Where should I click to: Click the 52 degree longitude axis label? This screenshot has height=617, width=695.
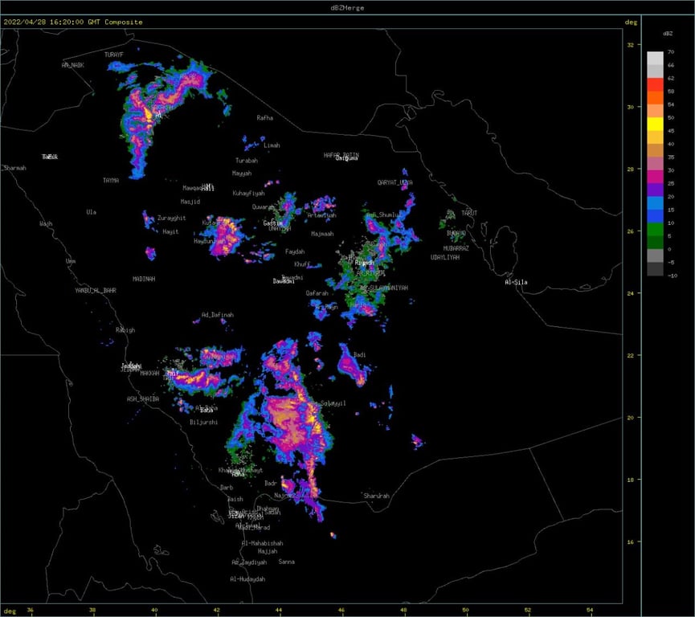(527, 611)
